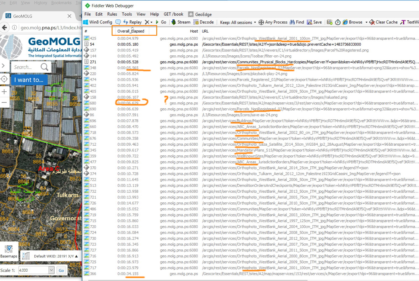419x281 pixels.
Task: Open the Scale 1: dropdown
Action: tap(51, 270)
